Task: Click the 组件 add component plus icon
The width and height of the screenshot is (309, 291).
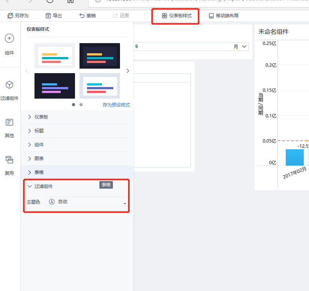Action: pyautogui.click(x=9, y=38)
